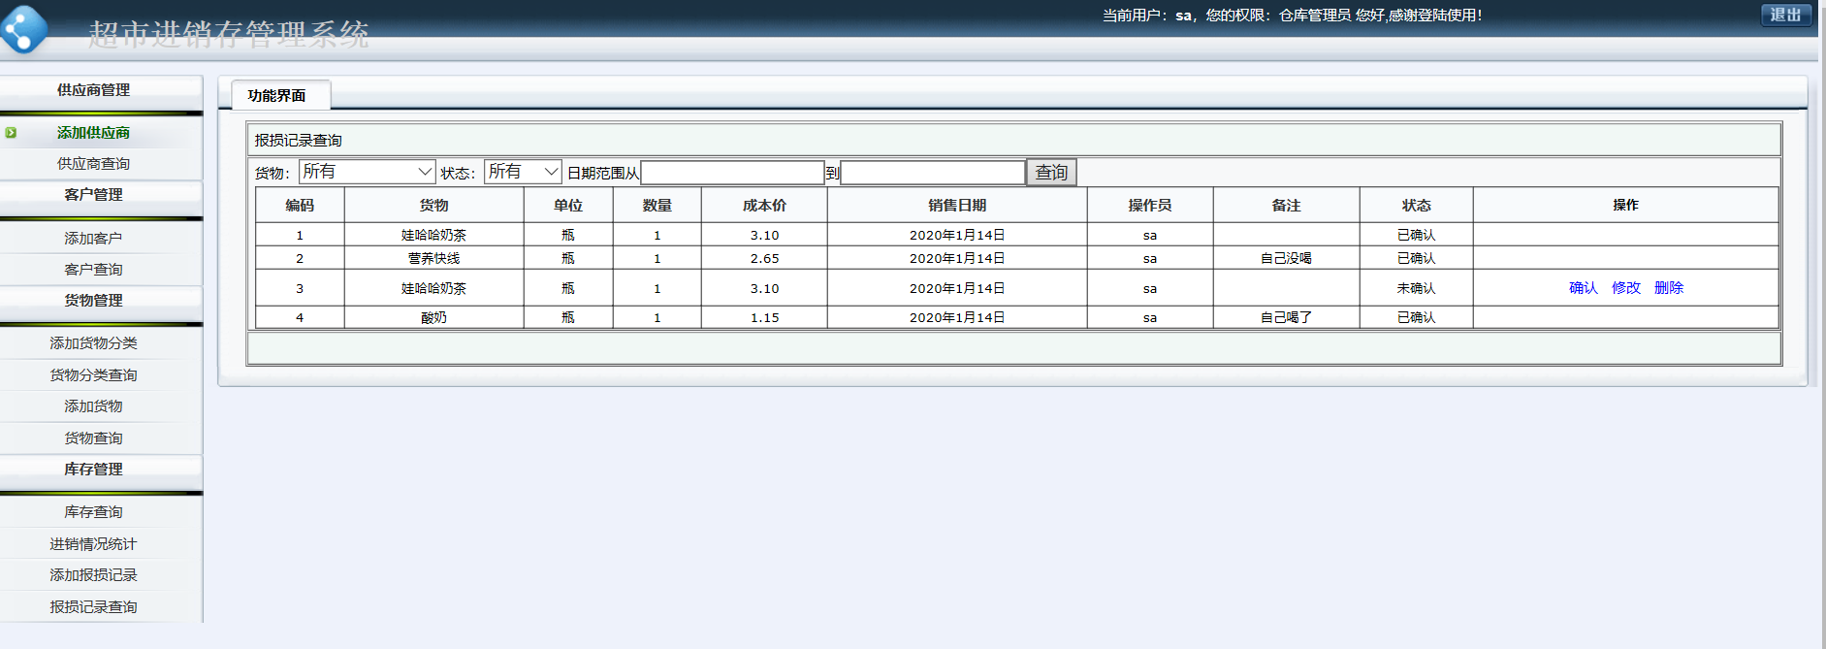Open 添加供应商 in sidebar
Image resolution: width=1826 pixels, height=649 pixels.
click(x=93, y=133)
